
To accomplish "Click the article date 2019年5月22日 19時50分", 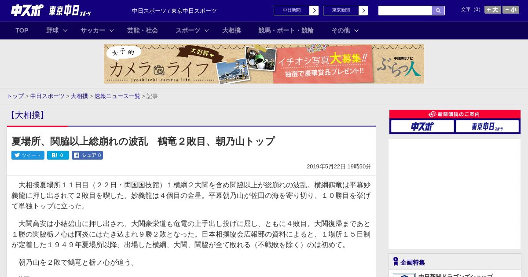I will (339, 167).
